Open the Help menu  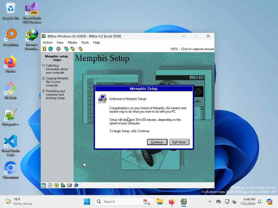pos(96,43)
